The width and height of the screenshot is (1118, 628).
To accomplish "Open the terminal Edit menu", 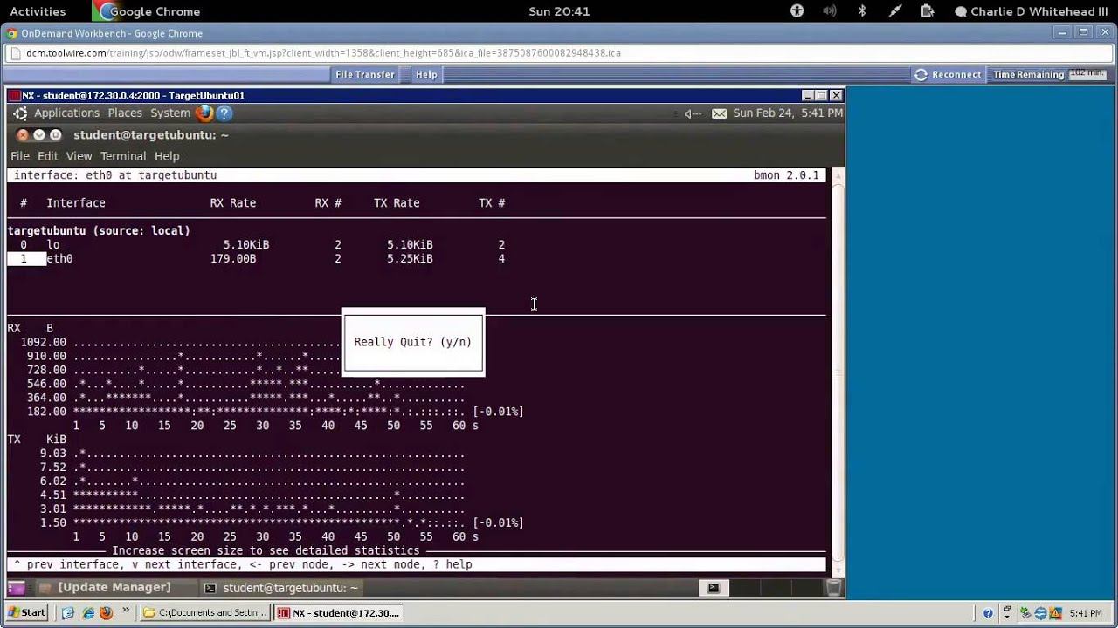I will [x=47, y=156].
